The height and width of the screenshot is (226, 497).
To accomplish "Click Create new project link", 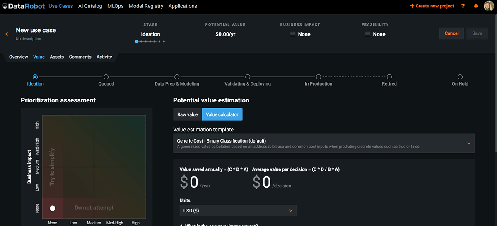I will point(432,6).
